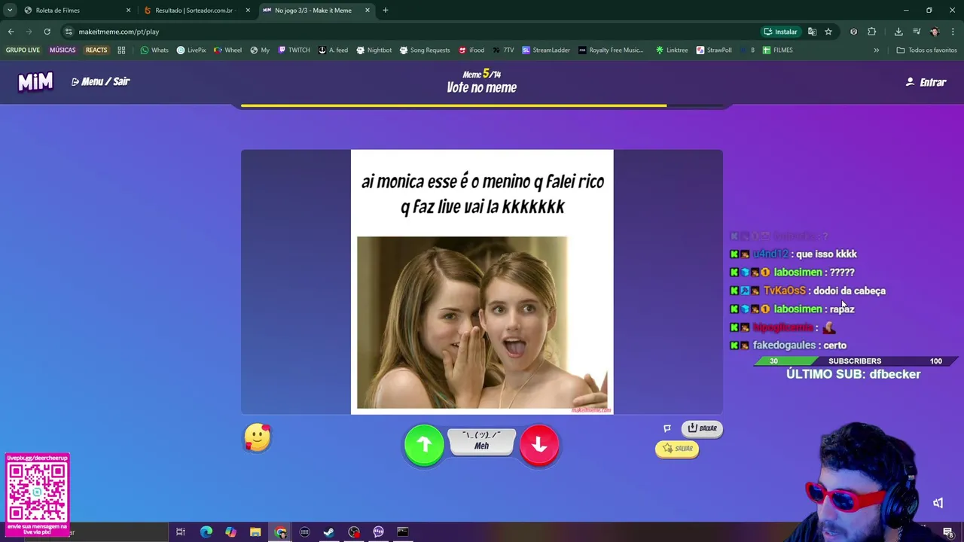Open the FILMES bookmark
Image resolution: width=964 pixels, height=542 pixels.
(x=777, y=50)
